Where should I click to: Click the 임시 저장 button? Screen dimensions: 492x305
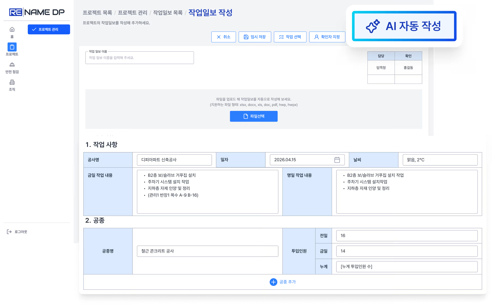pos(255,37)
